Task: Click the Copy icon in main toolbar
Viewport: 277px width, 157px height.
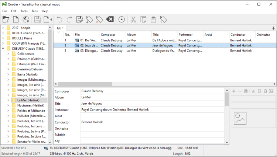Action: [x=143, y=20]
